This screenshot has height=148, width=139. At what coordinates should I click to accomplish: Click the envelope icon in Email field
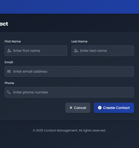click(x=9, y=71)
